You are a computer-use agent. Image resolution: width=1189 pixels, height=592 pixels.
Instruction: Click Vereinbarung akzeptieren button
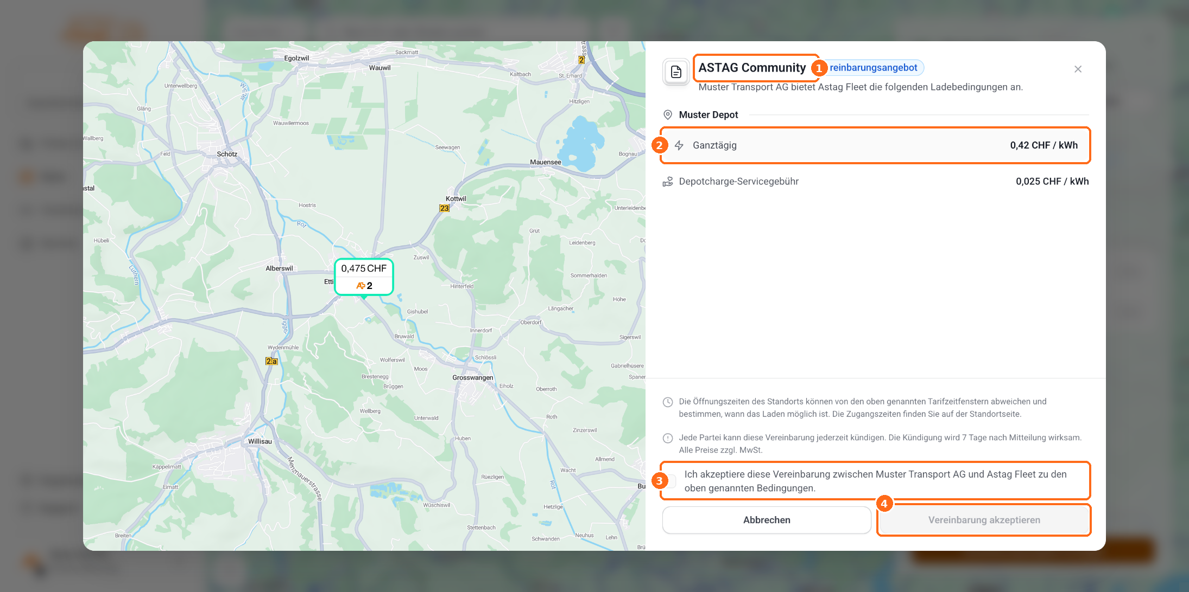pyautogui.click(x=984, y=520)
